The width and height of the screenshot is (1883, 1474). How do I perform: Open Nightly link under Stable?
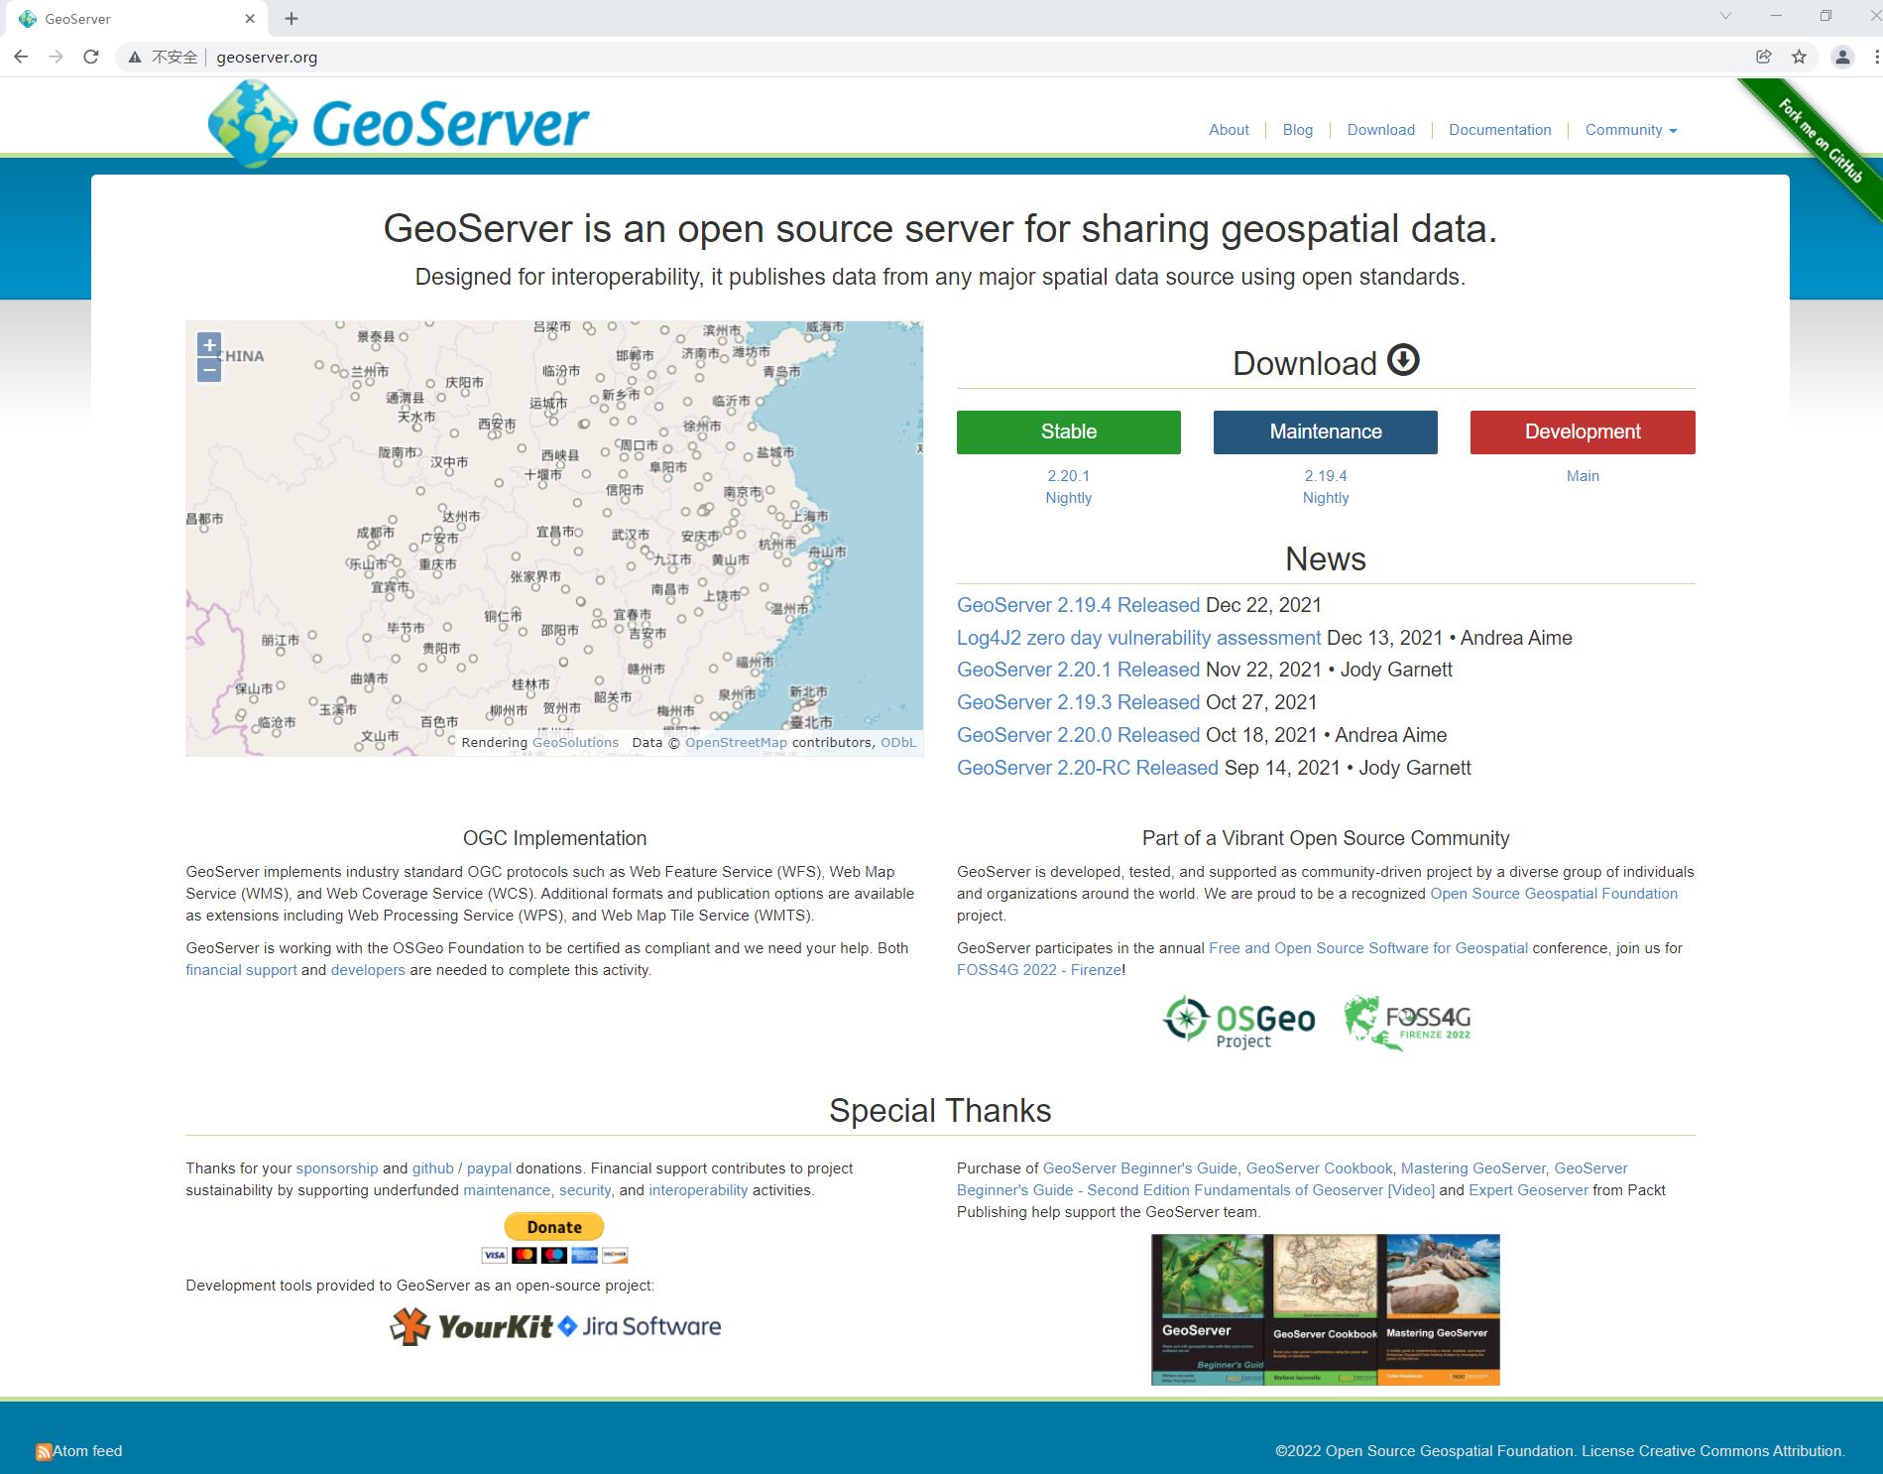pos(1069,498)
